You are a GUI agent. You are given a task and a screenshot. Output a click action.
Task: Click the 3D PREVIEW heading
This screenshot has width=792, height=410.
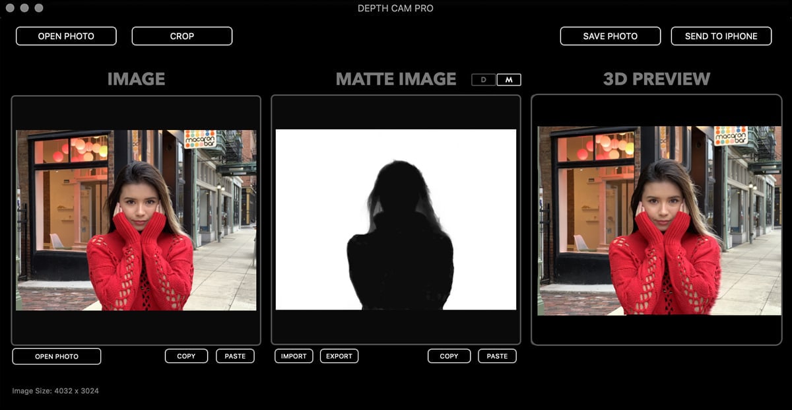657,79
